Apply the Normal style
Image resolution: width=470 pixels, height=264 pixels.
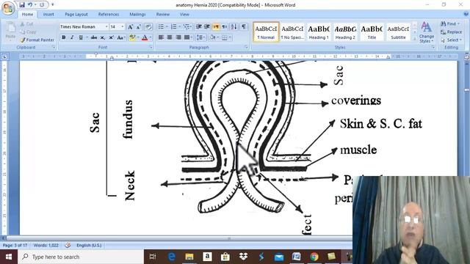click(266, 32)
